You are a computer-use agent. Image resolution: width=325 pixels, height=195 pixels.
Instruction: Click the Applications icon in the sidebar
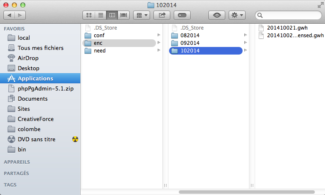(11, 78)
